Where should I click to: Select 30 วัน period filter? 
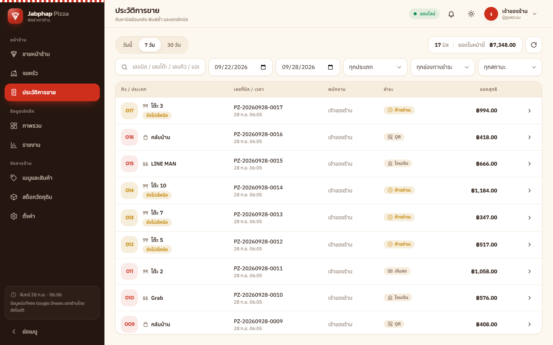tap(174, 45)
